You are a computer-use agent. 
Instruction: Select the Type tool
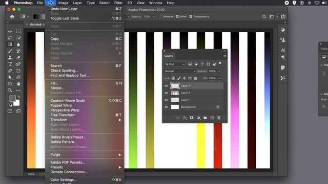[x=10, y=64]
